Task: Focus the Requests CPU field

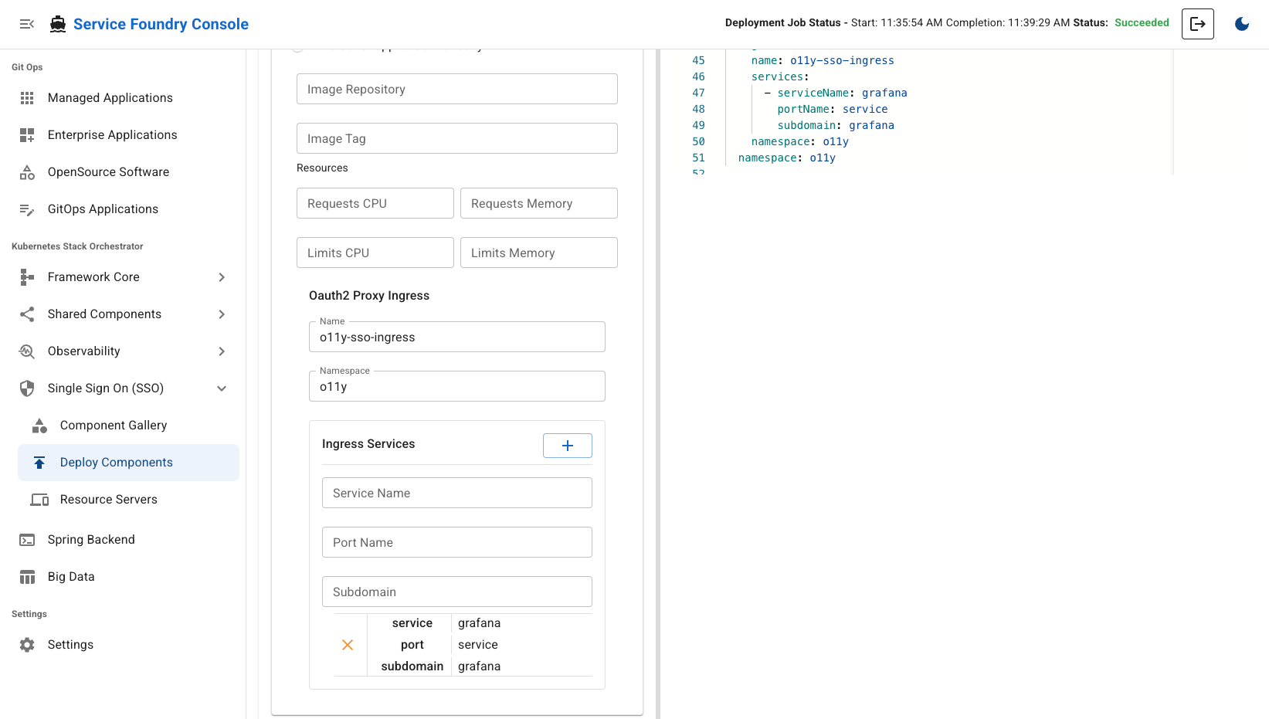Action: point(375,203)
